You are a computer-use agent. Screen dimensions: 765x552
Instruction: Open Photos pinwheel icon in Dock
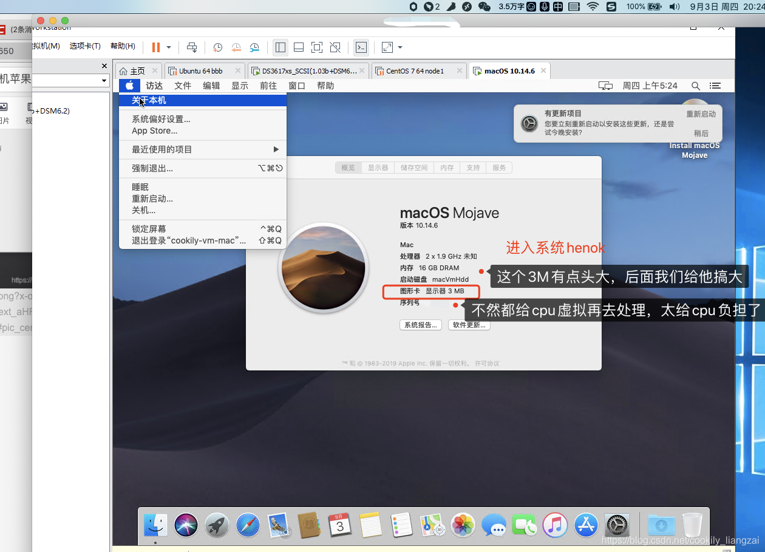[x=463, y=525]
